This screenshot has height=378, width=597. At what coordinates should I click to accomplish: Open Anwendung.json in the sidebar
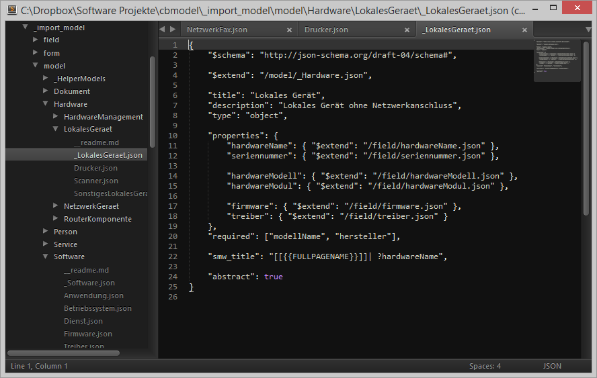(x=93, y=296)
